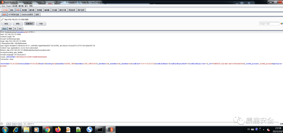
Task: Click the Connection: close header line
Action: pos(7,59)
